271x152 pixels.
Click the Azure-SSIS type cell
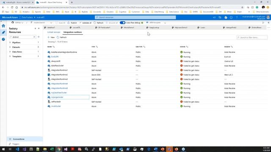coord(96,75)
